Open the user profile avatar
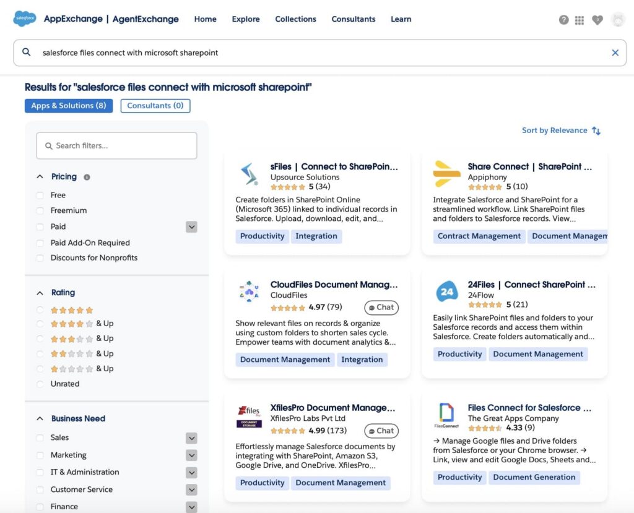The height and width of the screenshot is (513, 634). coord(618,19)
